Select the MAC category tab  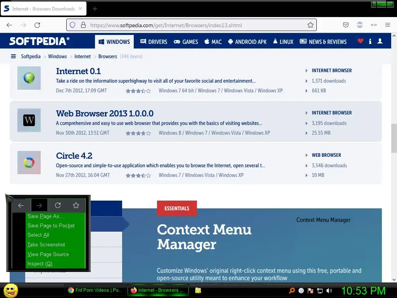(213, 42)
